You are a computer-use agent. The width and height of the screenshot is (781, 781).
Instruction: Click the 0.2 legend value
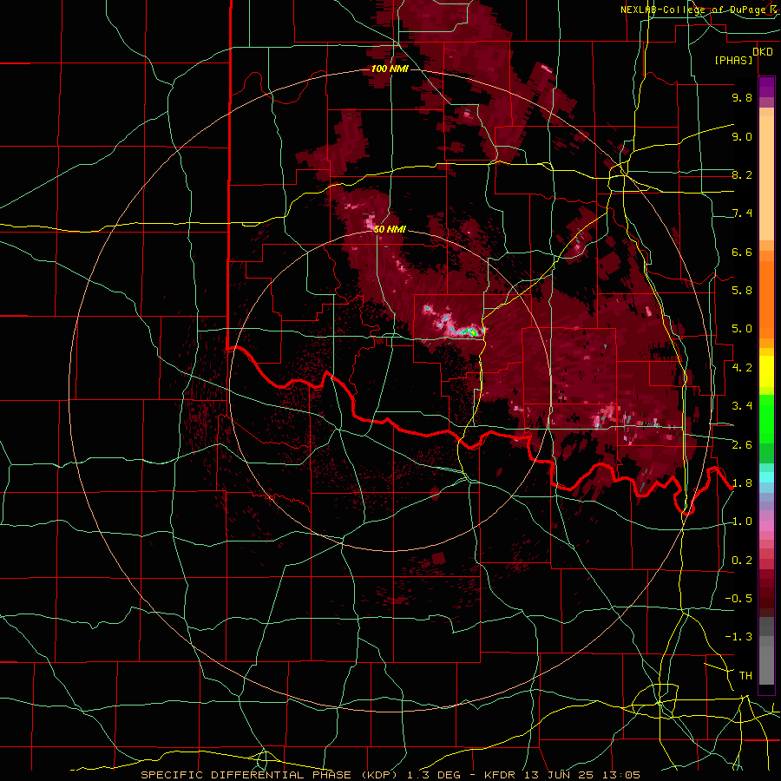(x=742, y=561)
